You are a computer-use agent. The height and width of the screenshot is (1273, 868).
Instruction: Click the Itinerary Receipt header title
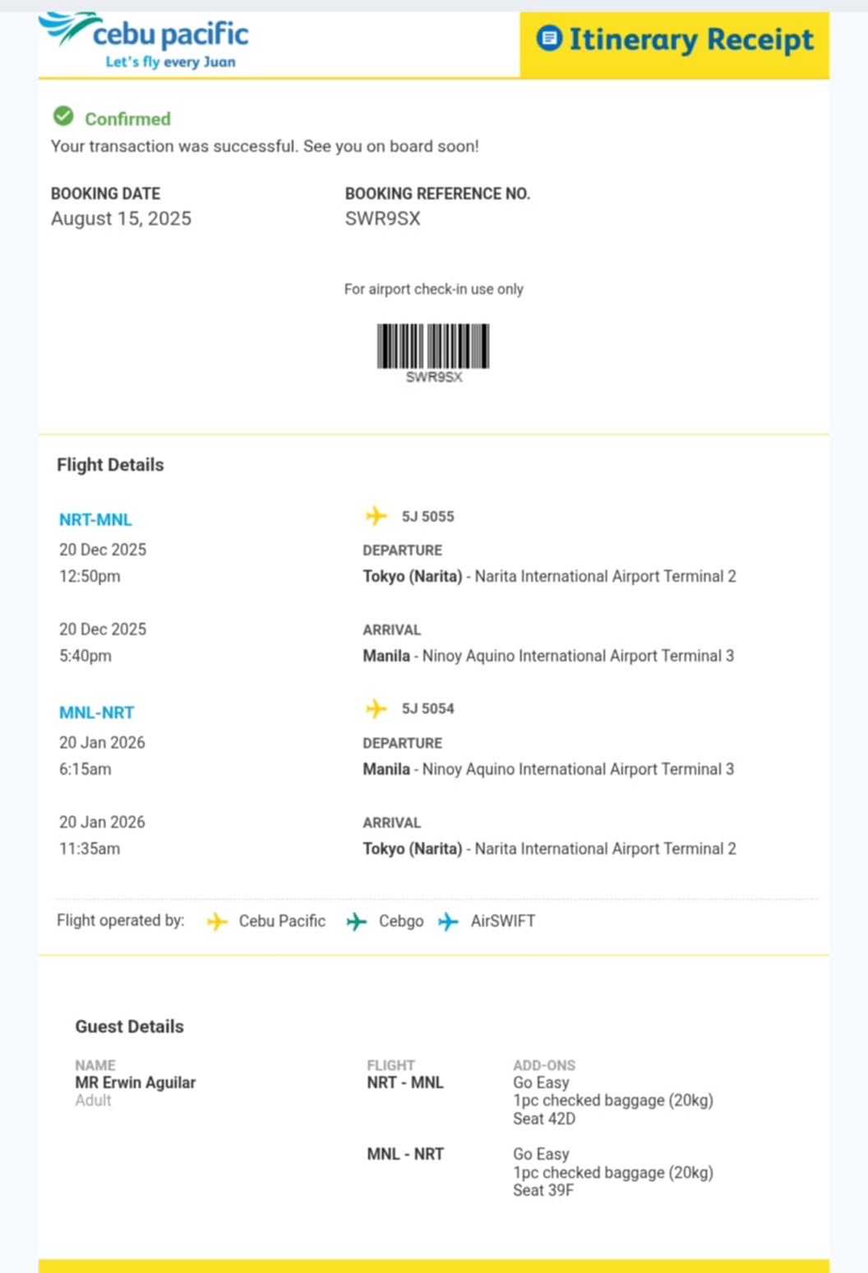pyautogui.click(x=690, y=39)
